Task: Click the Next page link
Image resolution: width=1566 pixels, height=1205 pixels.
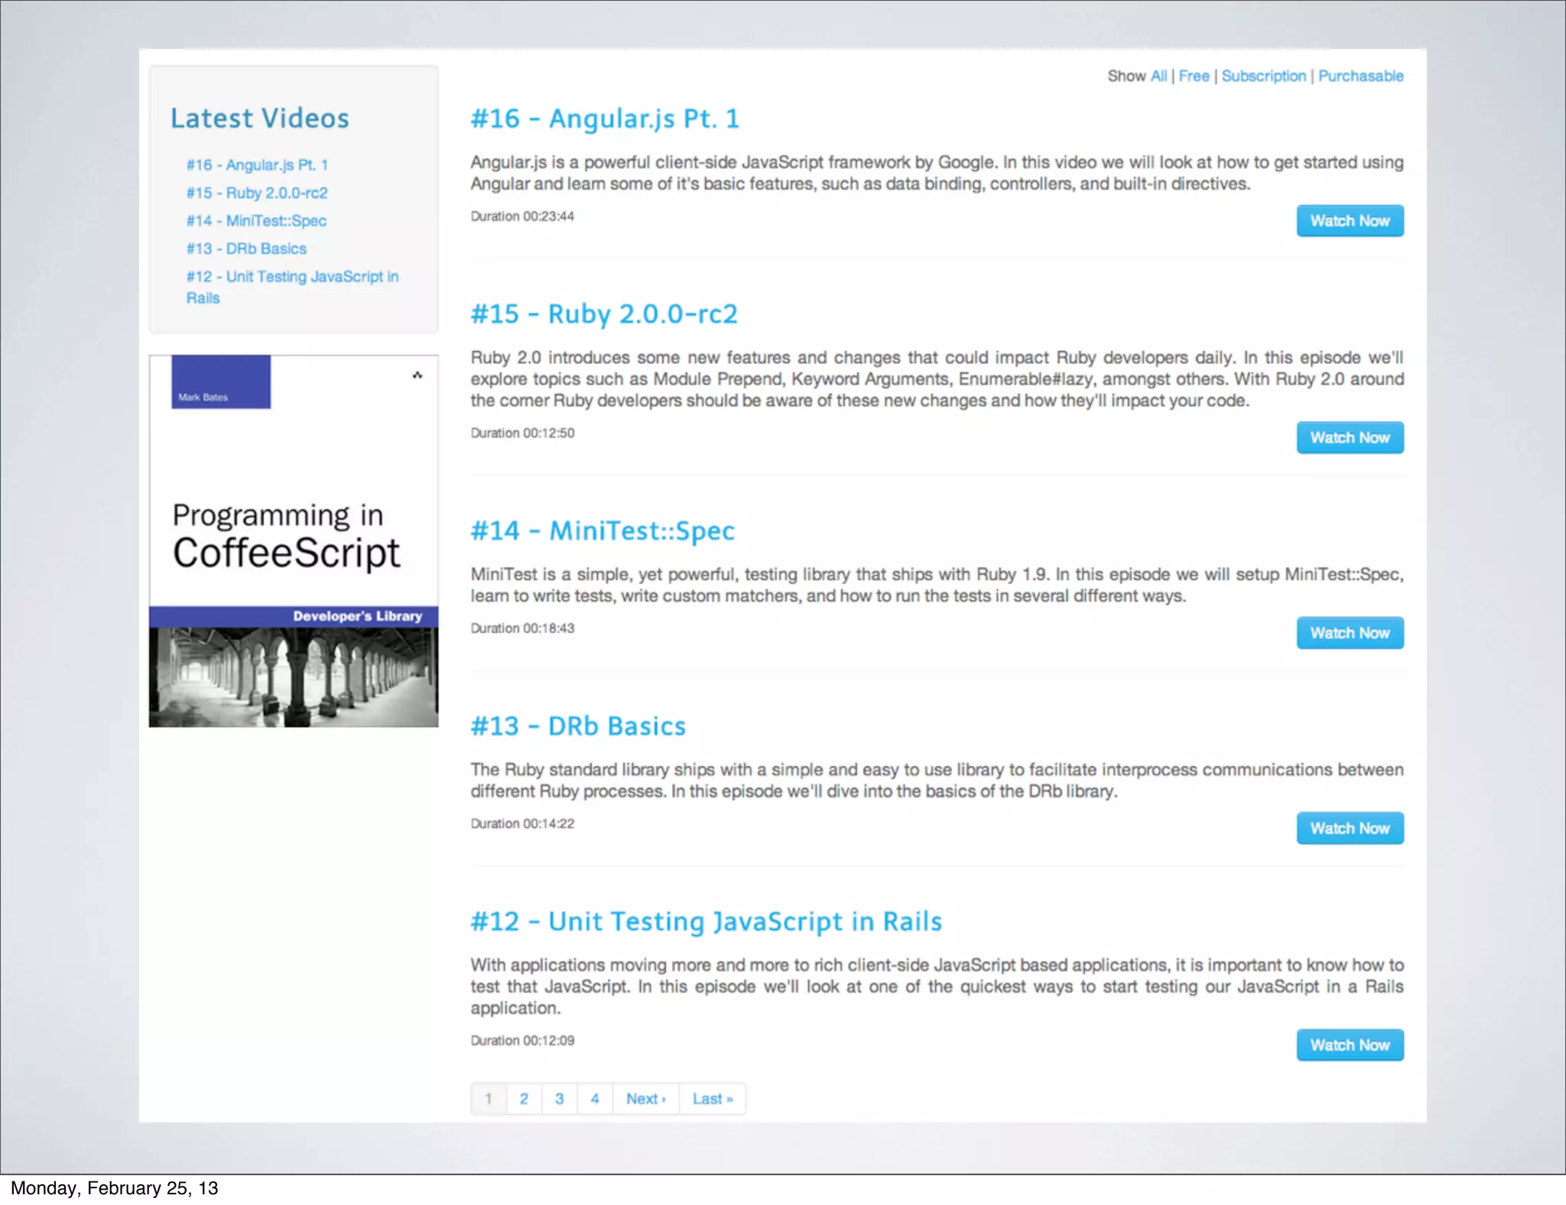Action: 645,1099
